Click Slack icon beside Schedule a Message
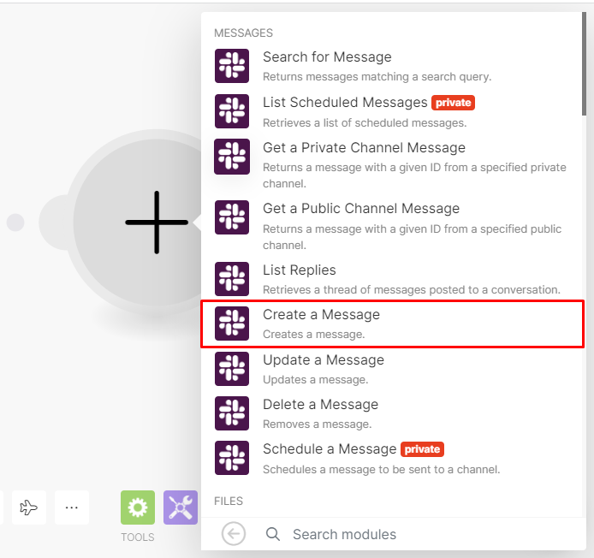This screenshot has width=594, height=558. [232, 458]
